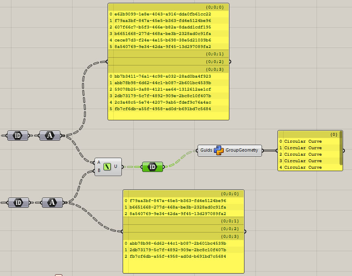The height and width of the screenshot is (276, 352).
Task: Select the lower gray ID component
Action: pos(18,202)
